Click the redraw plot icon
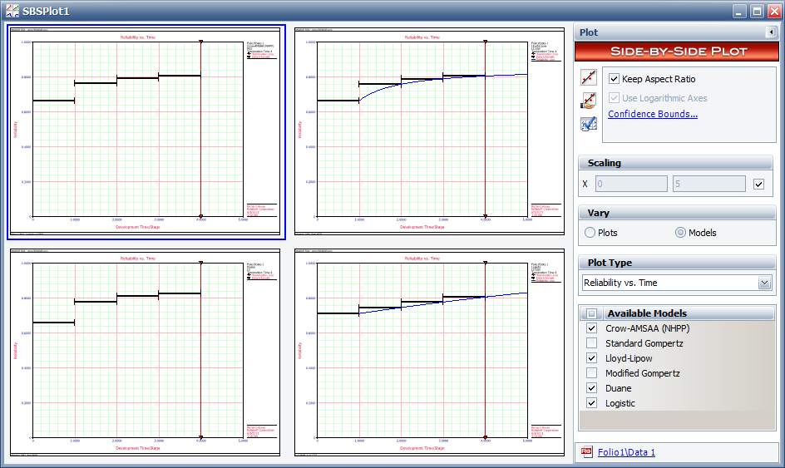This screenshot has width=785, height=468. pyautogui.click(x=589, y=77)
